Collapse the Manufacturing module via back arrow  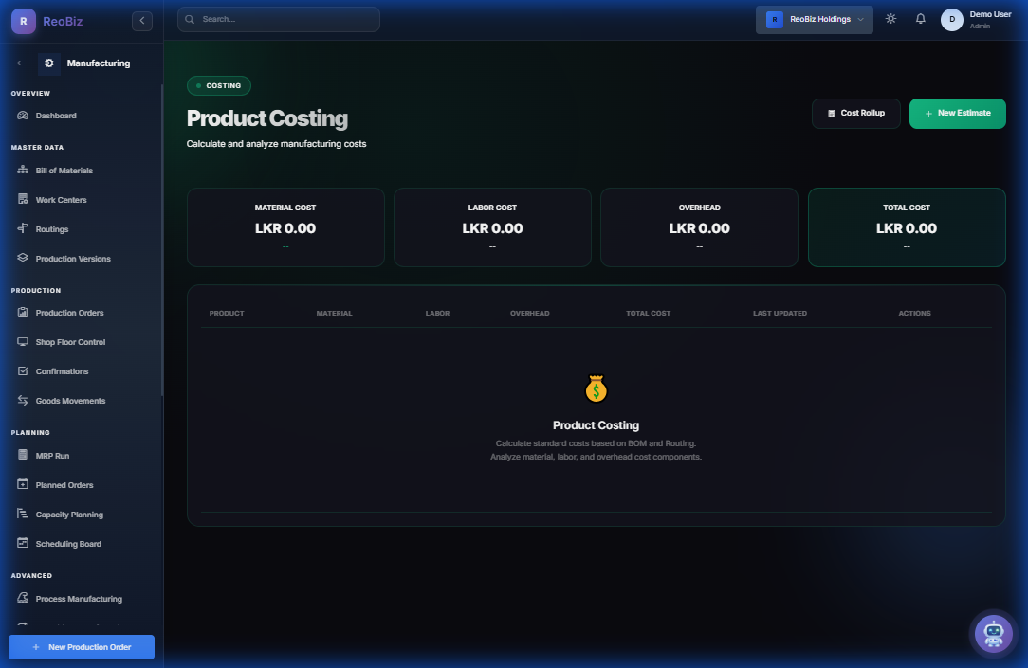pyautogui.click(x=19, y=63)
